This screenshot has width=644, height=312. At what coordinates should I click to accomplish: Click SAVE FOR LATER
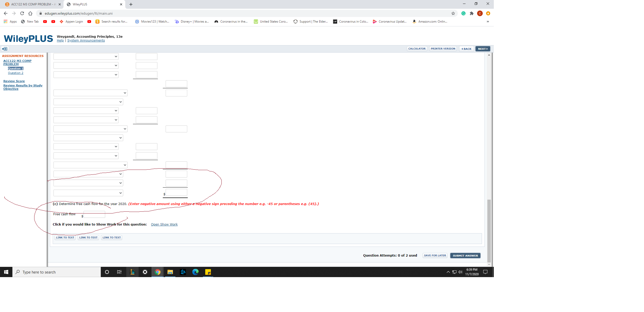coord(435,255)
